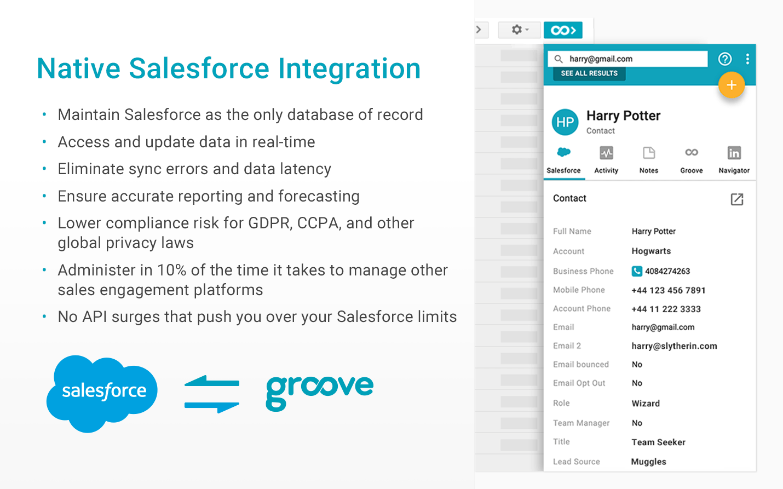This screenshot has width=783, height=489.
Task: Open the Groove infinity panel for Harry Potter
Action: click(691, 159)
